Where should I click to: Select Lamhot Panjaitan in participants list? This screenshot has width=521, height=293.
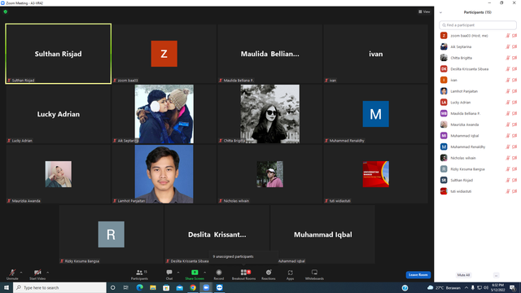click(x=478, y=91)
